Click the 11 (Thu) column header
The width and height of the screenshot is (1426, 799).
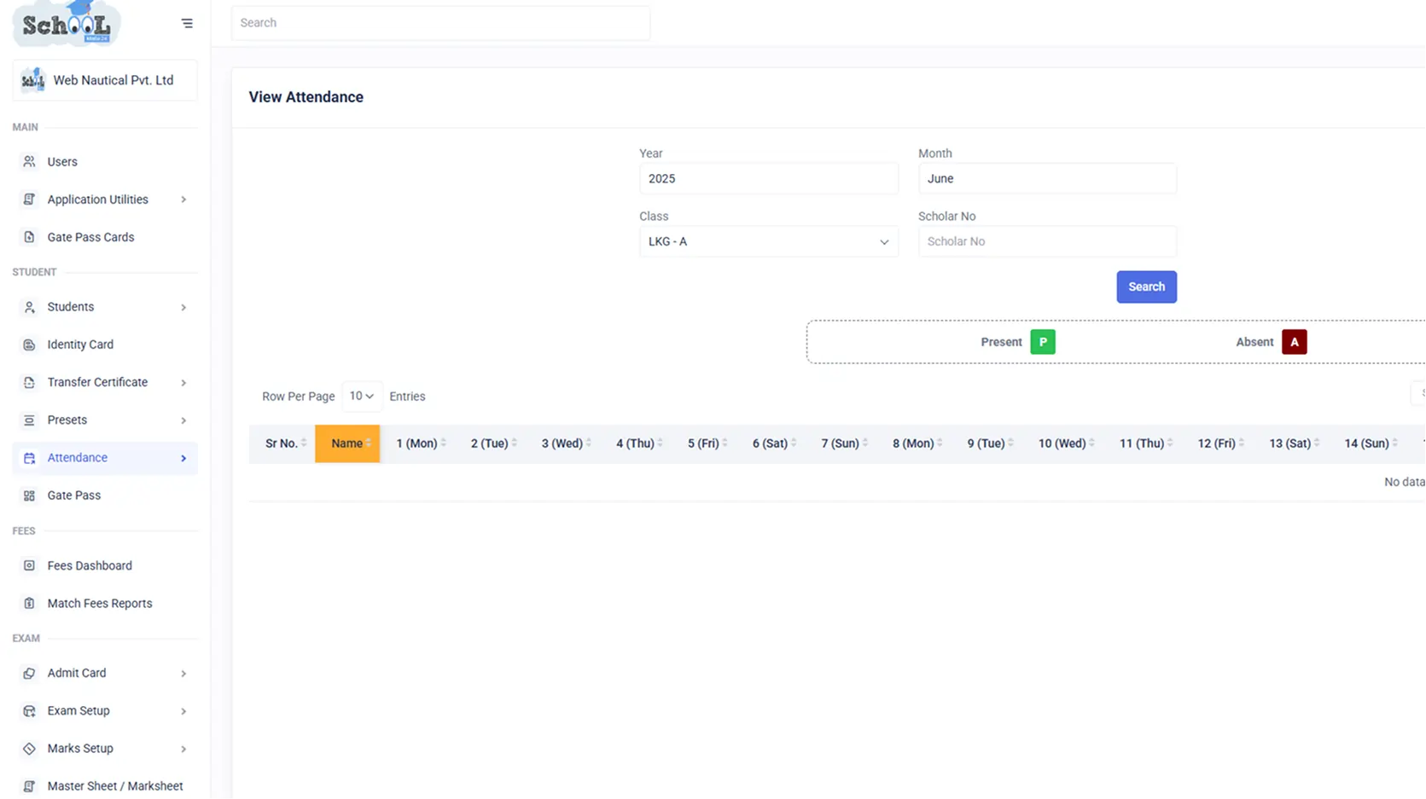coord(1146,443)
